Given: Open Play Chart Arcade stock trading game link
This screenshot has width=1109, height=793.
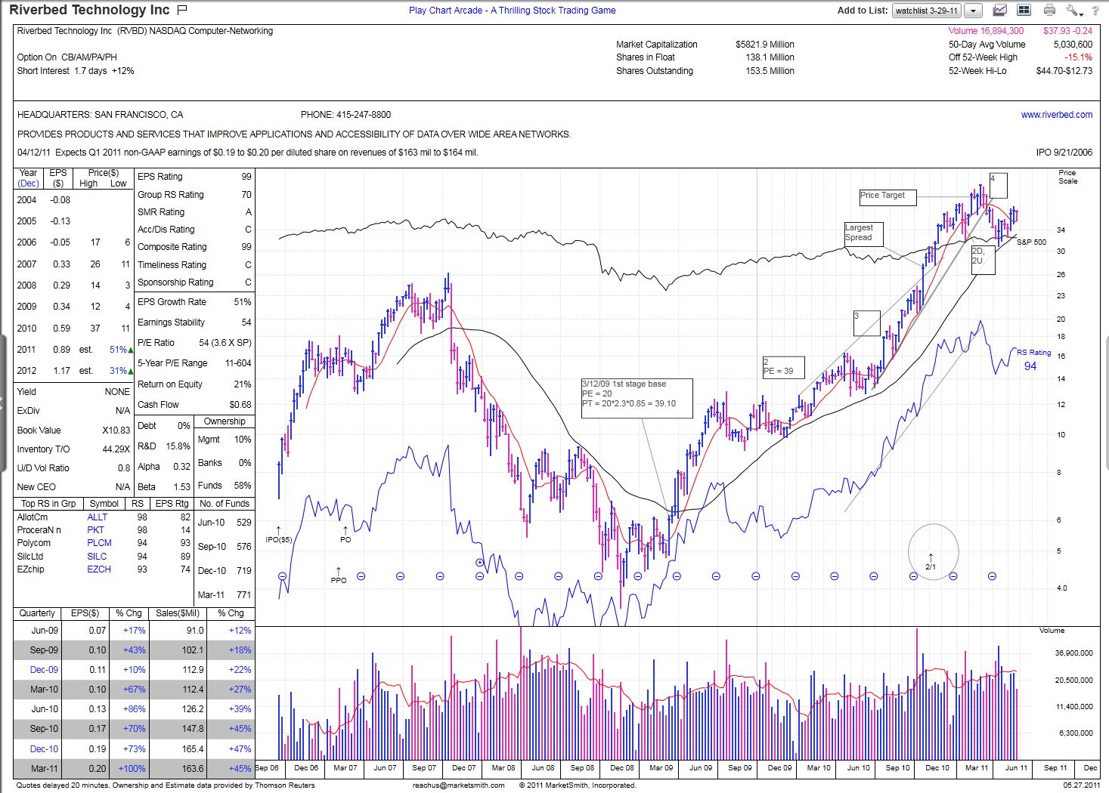Looking at the screenshot, I should click(x=512, y=11).
